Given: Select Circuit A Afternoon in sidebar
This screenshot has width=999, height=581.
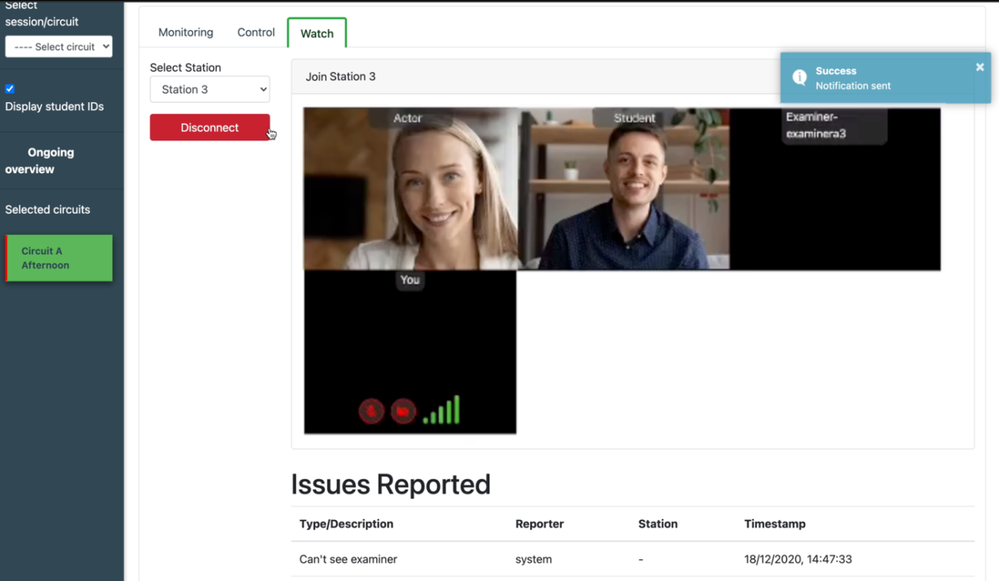Looking at the screenshot, I should [59, 258].
